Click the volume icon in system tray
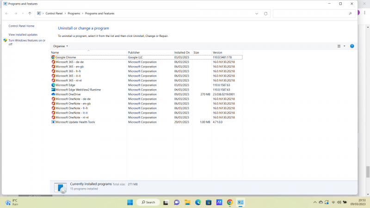The width and height of the screenshot is (370, 208). pyautogui.click(x=339, y=202)
